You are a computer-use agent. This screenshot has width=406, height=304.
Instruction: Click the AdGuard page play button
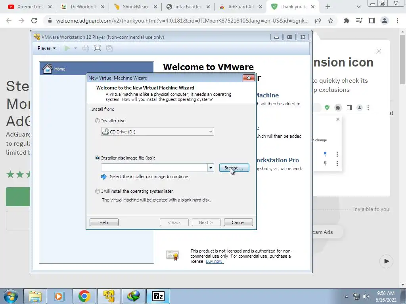click(x=386, y=261)
